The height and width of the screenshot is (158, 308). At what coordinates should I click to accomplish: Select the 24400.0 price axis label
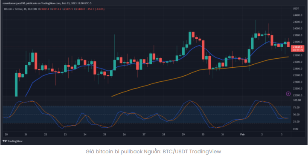click(x=298, y=15)
